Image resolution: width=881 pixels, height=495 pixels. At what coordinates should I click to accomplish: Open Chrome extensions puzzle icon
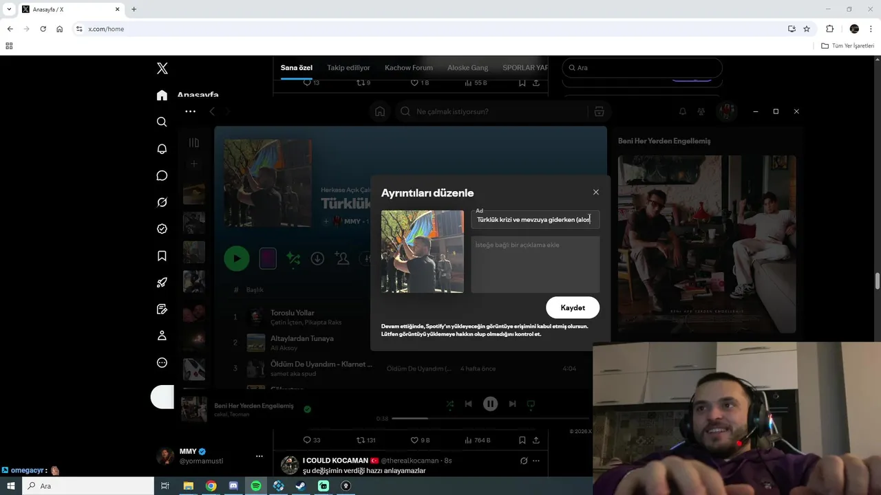point(829,29)
